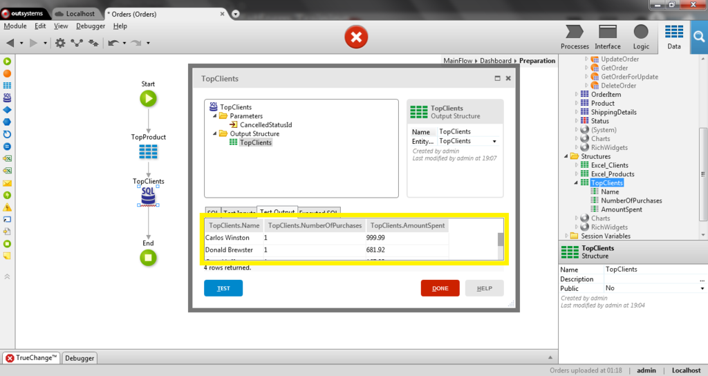Select the Raise Exception warning tool
This screenshot has height=376, width=708.
click(7, 207)
